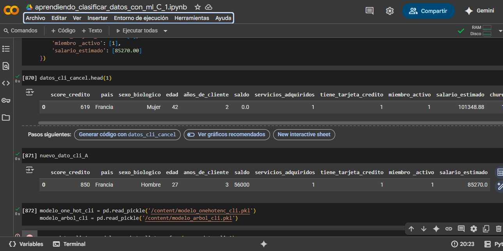Star the notebook with the star icon
The width and height of the screenshot is (503, 251).
198,7
